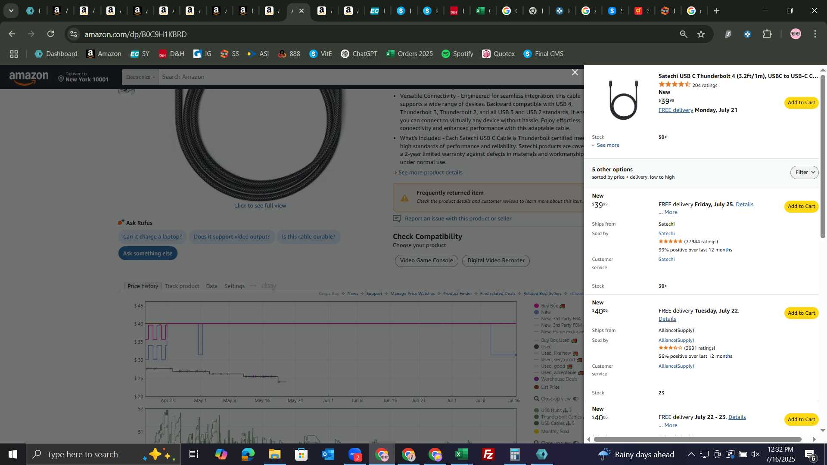Open the Final CMS bookmark

click(x=544, y=54)
